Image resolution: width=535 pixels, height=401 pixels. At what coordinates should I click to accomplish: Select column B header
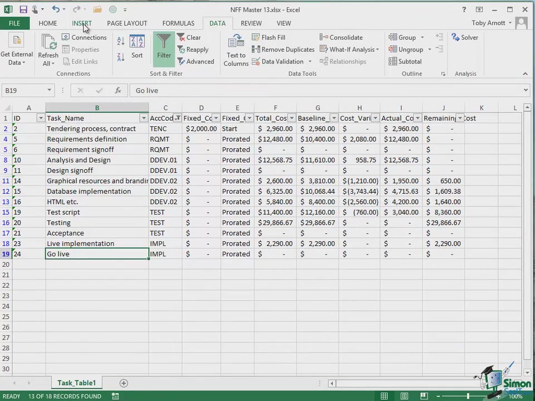[97, 107]
